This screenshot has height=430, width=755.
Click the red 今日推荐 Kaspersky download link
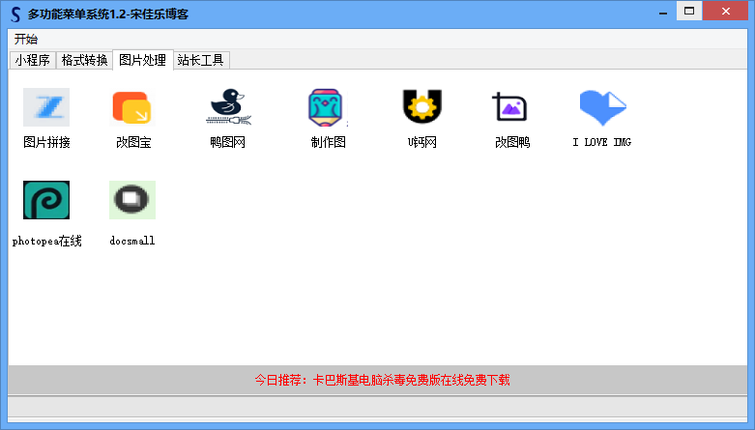click(381, 380)
